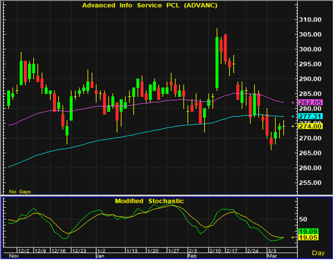
Task: Select the 12/2 date marker
Action: tap(23, 250)
